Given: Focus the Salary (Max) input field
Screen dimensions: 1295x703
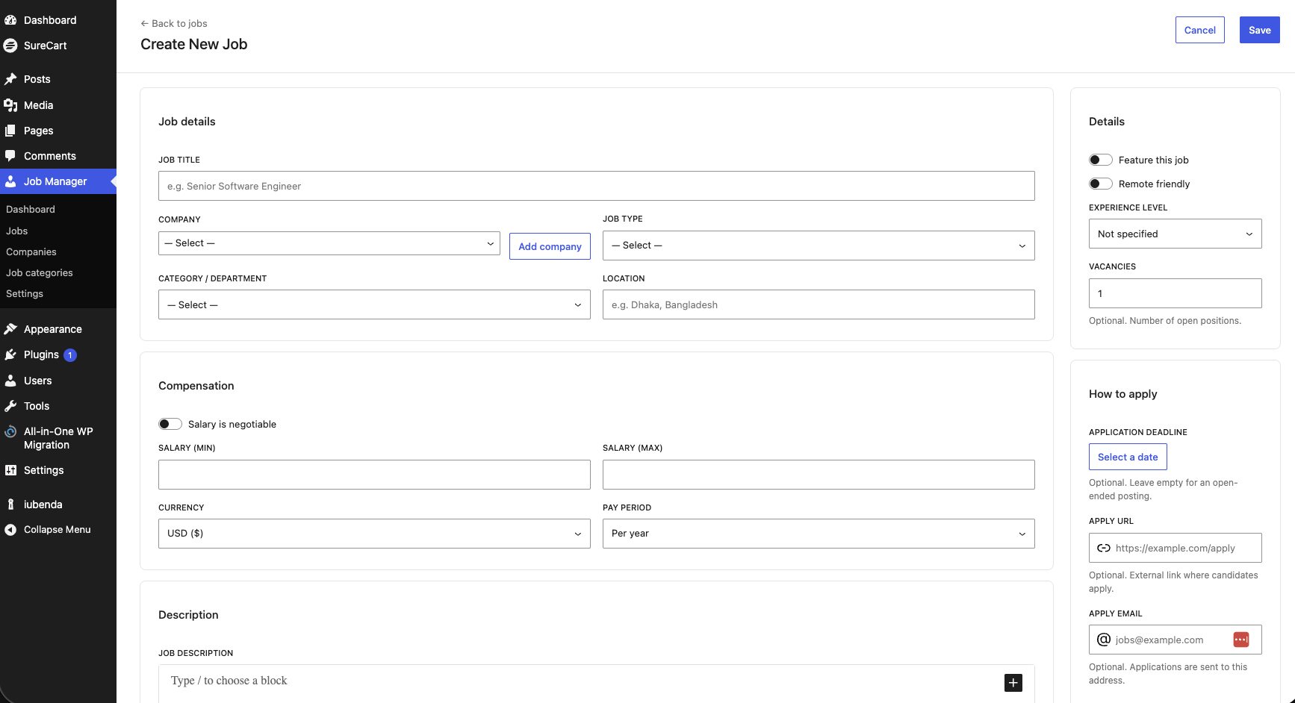Looking at the screenshot, I should pyautogui.click(x=819, y=475).
